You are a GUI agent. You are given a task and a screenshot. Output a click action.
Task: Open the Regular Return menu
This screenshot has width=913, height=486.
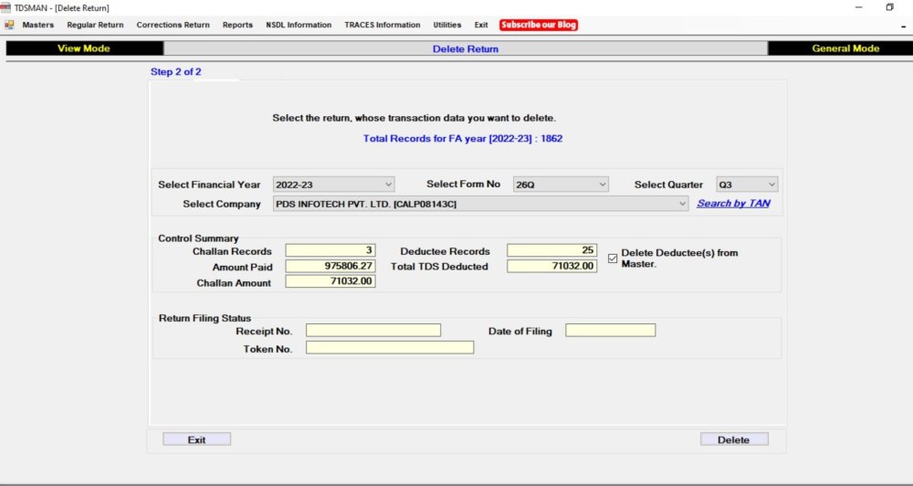(95, 25)
